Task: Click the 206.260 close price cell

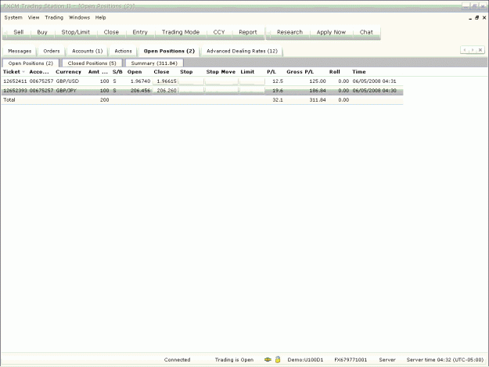Action: [x=166, y=91]
